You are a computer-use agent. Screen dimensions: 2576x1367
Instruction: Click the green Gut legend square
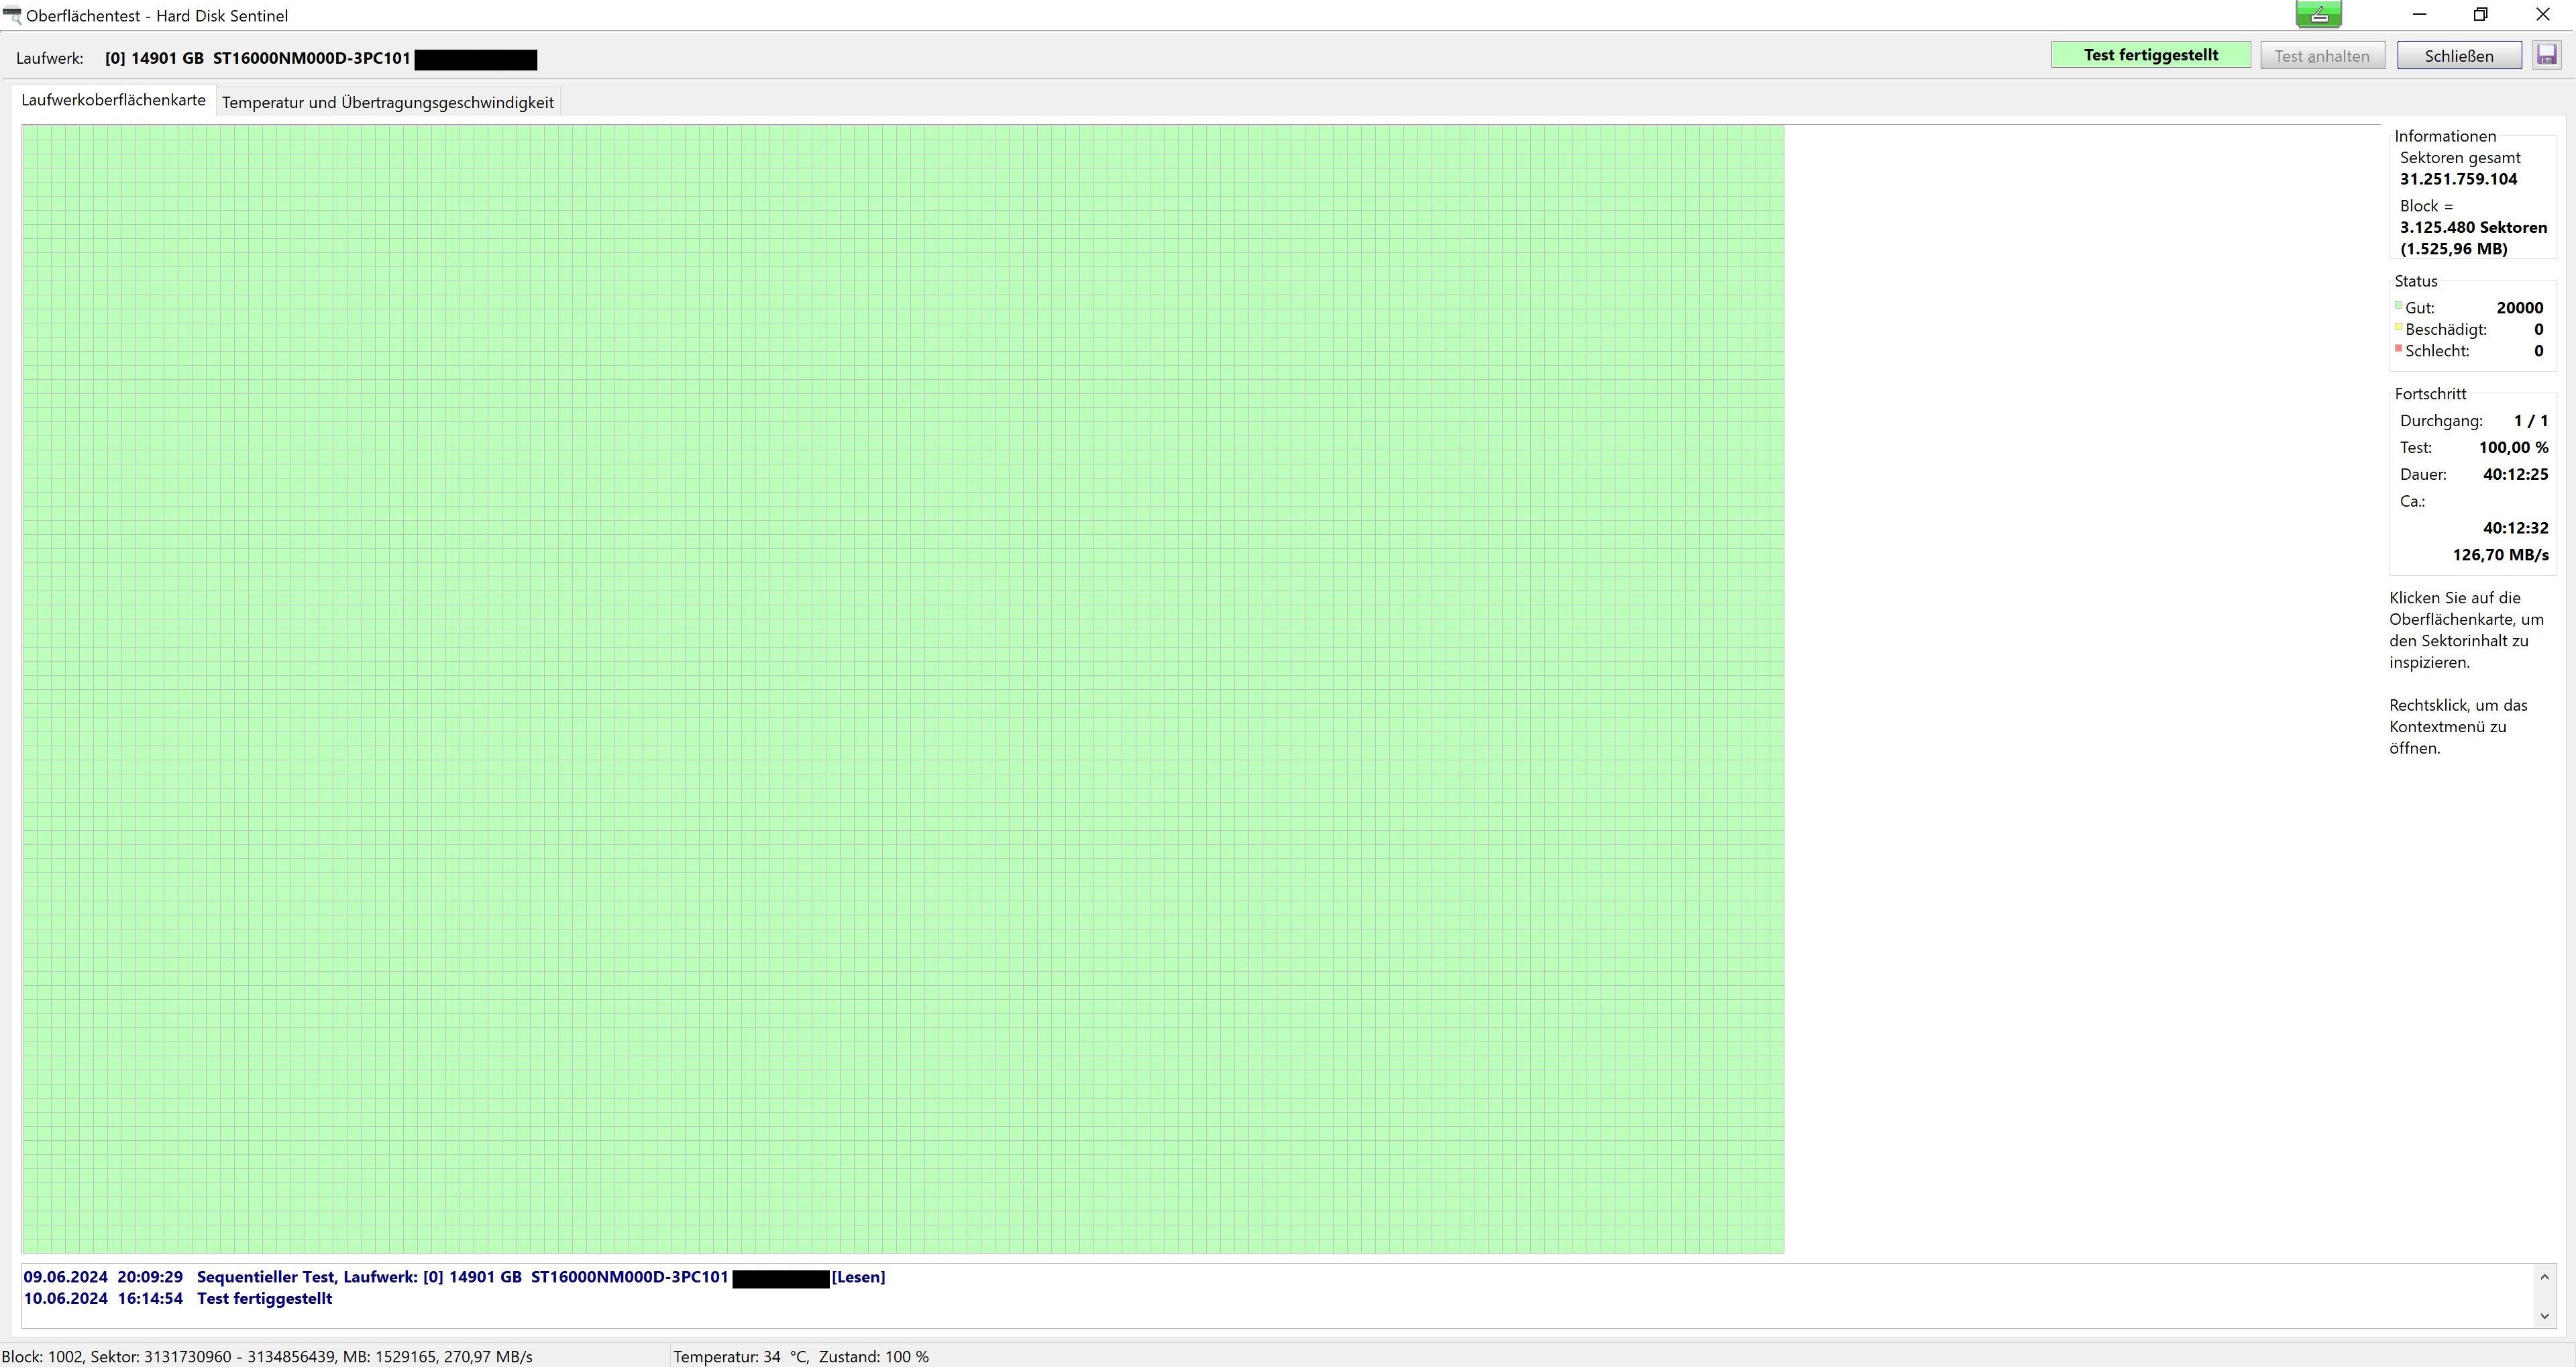(2398, 306)
